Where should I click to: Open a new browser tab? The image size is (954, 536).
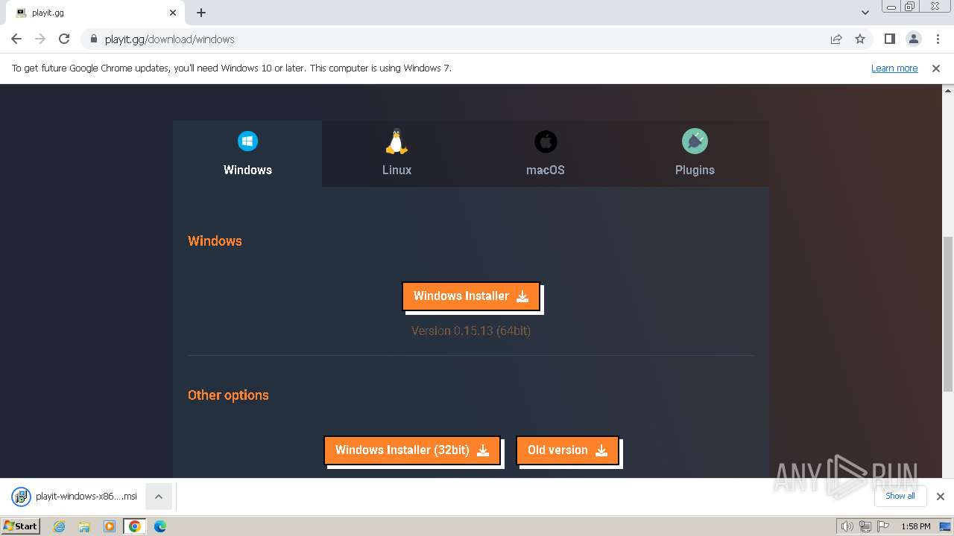[201, 13]
